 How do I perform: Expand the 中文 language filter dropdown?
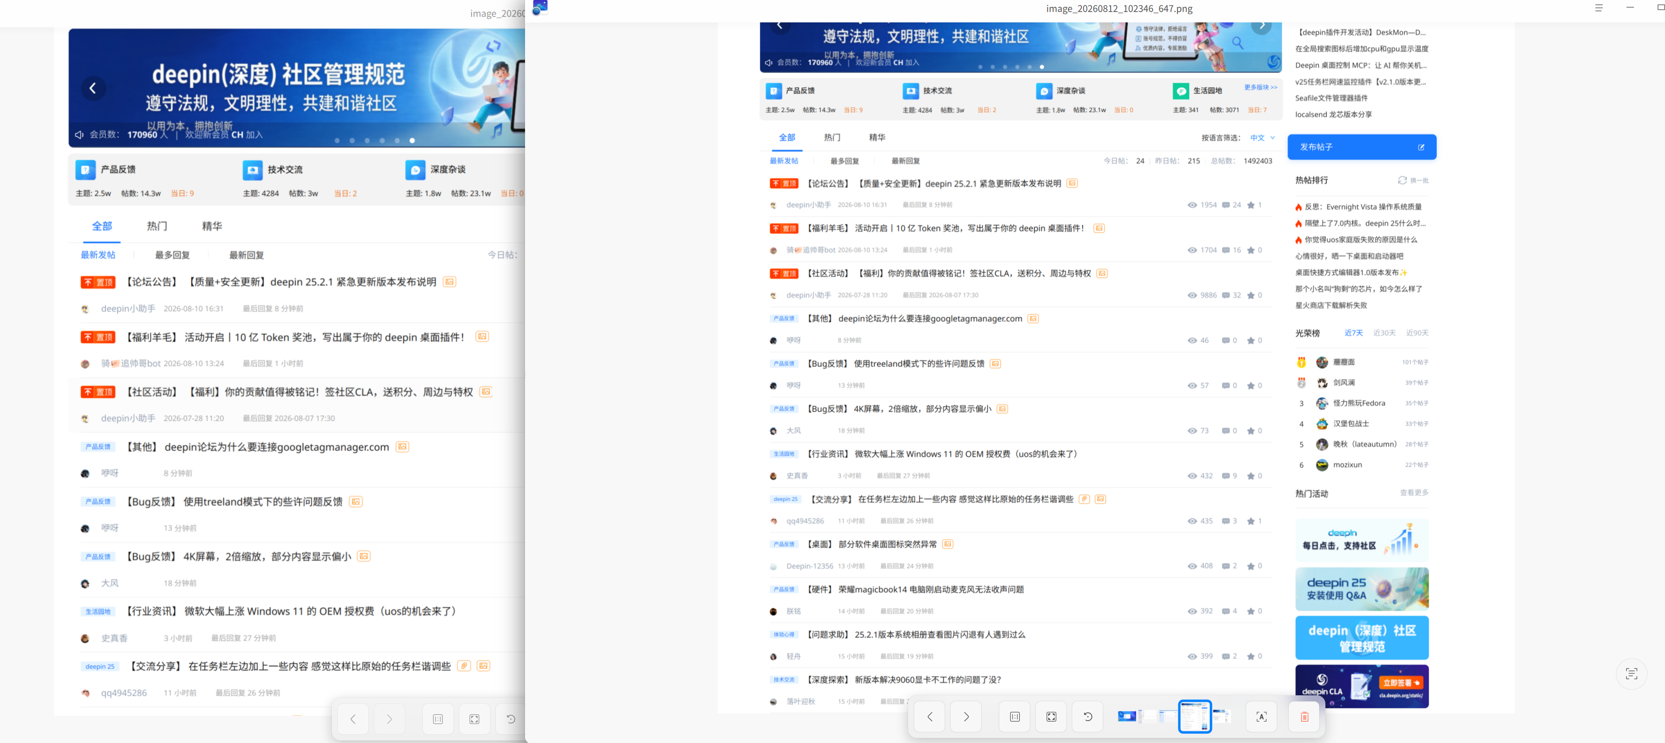(x=1262, y=138)
